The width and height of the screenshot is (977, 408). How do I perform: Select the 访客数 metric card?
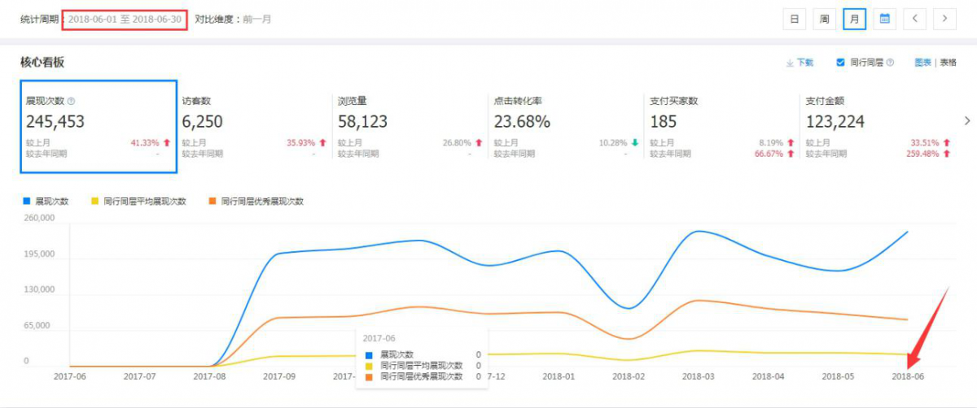pos(254,126)
